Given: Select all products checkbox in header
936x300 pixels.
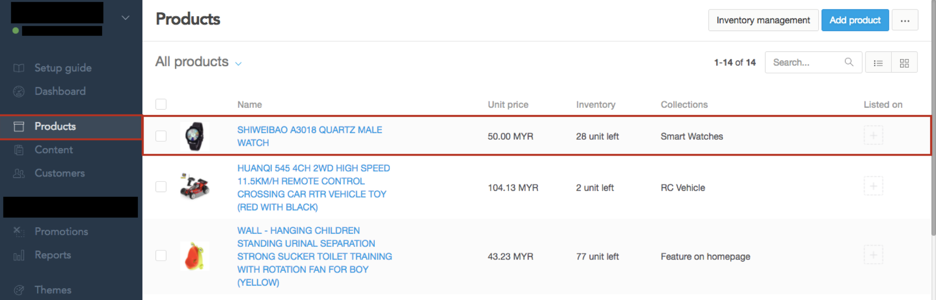Looking at the screenshot, I should pyautogui.click(x=161, y=104).
